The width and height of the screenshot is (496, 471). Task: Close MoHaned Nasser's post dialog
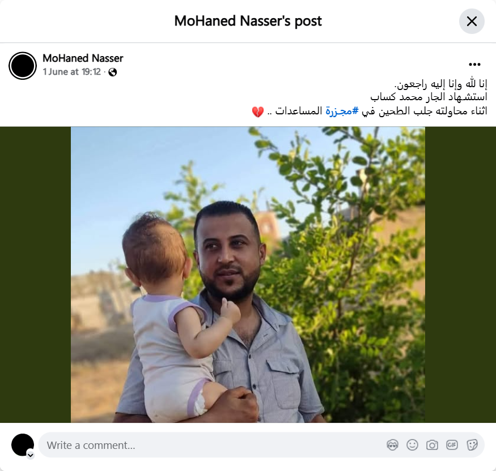pos(472,21)
